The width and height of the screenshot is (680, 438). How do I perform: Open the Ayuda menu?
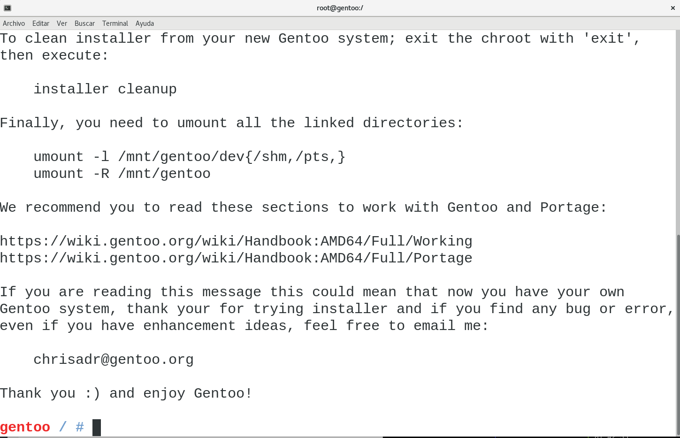[x=145, y=23]
